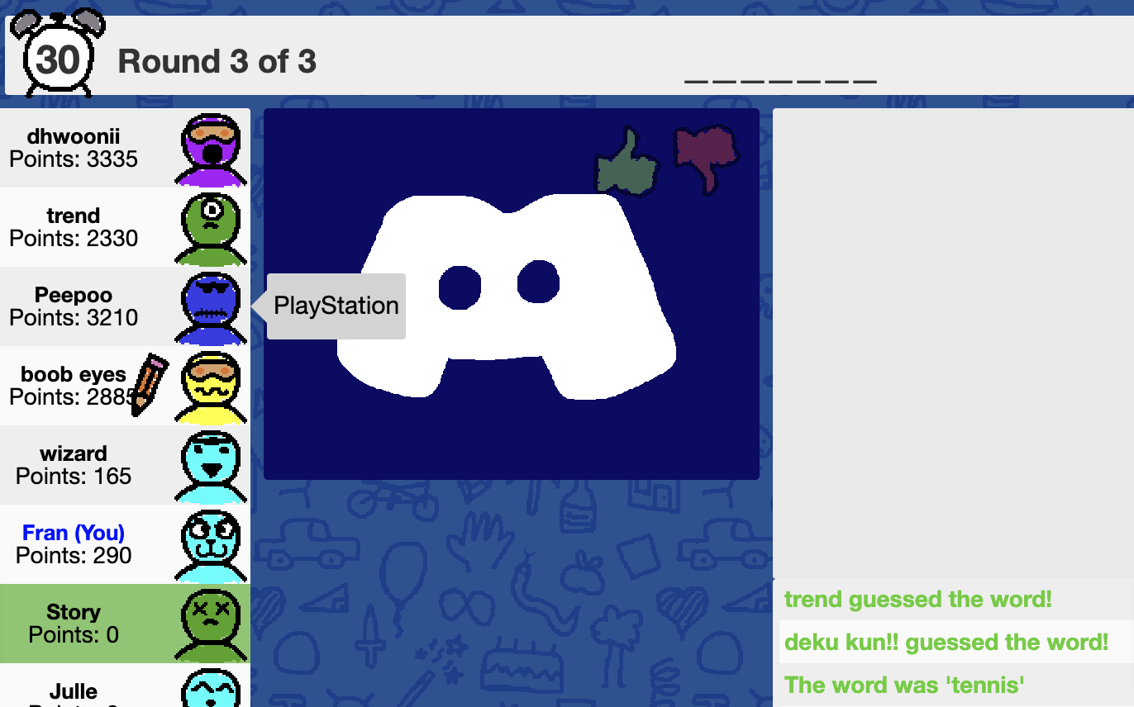The image size is (1134, 707).
Task: Click the alarm clock timer icon
Action: (58, 53)
